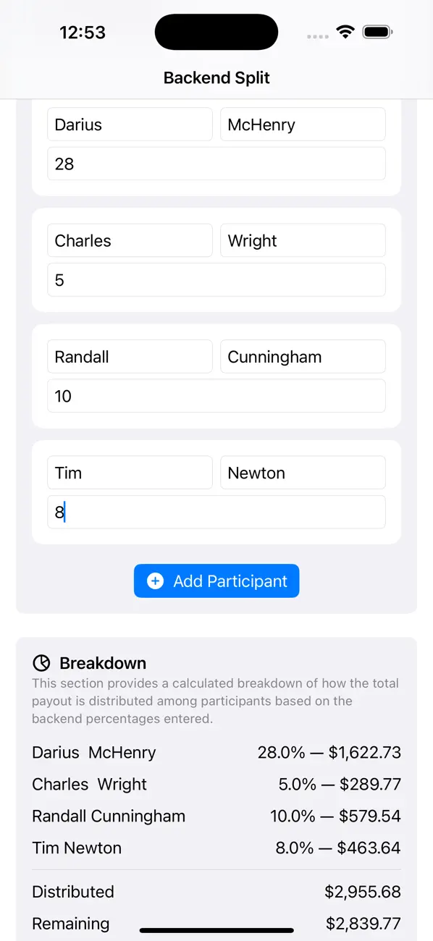
Task: Tap the plus icon on Add Participant
Action: coord(155,581)
